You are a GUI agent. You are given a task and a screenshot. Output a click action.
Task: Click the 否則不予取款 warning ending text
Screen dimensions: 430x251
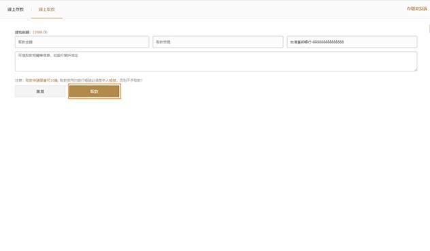131,80
